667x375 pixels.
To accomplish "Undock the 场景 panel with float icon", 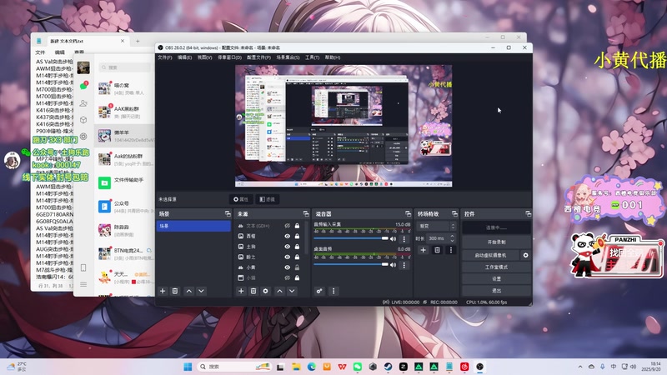I will [228, 214].
